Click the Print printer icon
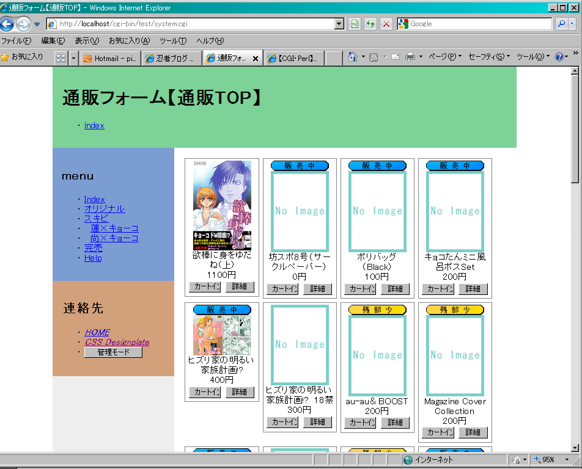 (410, 57)
